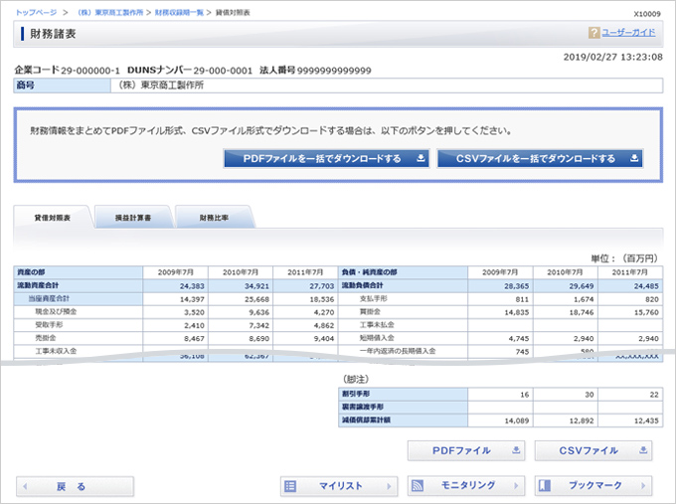Click right arrow on モニタリング button
This screenshot has height=504, width=676.
(516, 486)
